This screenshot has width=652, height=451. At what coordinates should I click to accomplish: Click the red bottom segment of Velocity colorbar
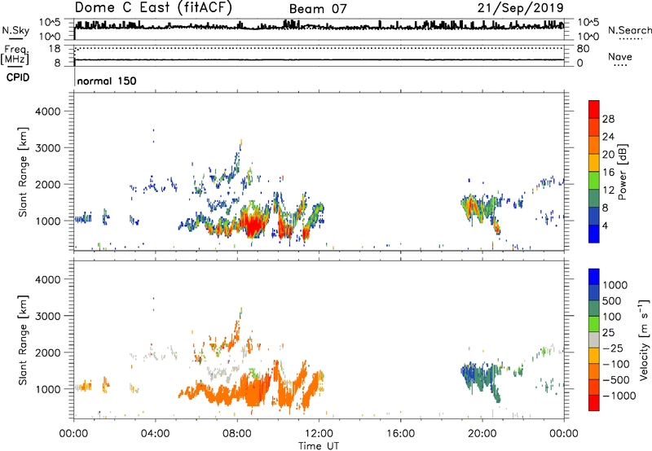point(594,403)
